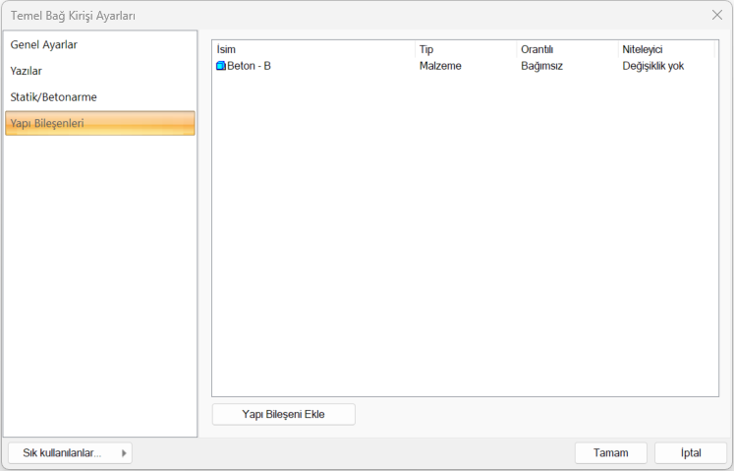Open the Sık kullanılanlar dropdown menu

pos(70,453)
